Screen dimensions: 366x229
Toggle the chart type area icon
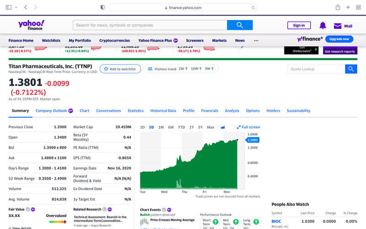click(x=223, y=127)
